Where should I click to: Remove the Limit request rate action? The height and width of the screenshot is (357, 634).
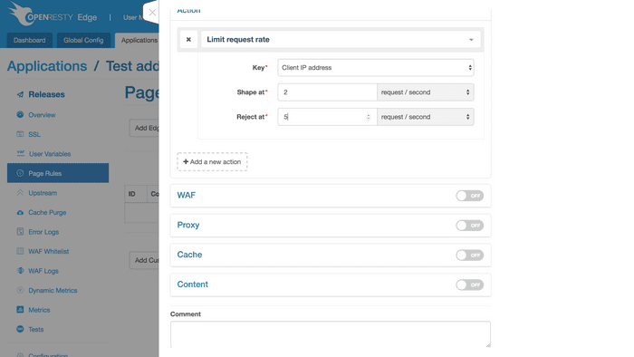(x=188, y=40)
